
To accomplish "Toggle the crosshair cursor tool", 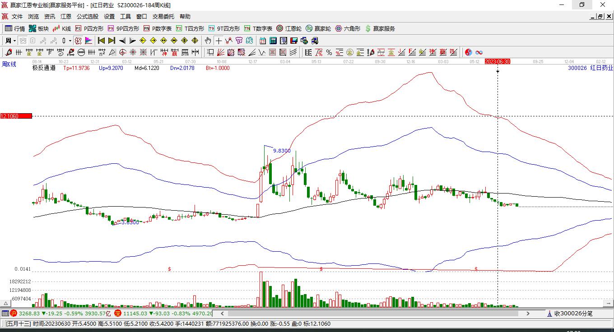I will pyautogui.click(x=219, y=41).
